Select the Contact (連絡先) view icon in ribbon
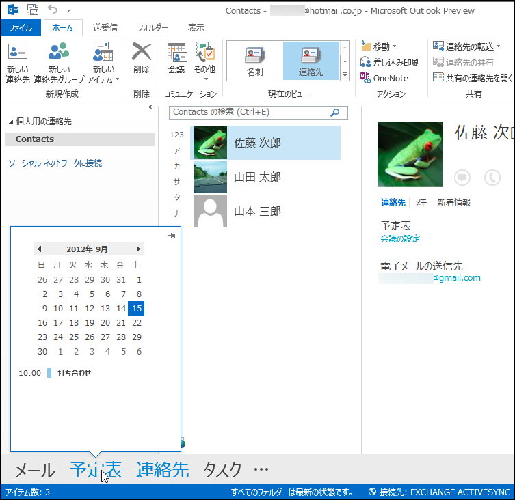This screenshot has width=515, height=500. click(311, 61)
